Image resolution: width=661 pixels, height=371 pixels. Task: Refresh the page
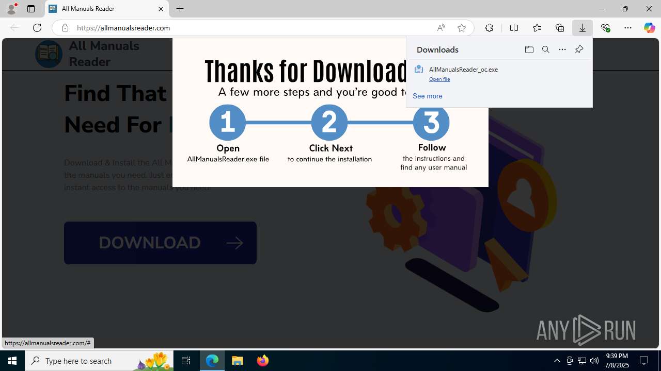pyautogui.click(x=37, y=28)
